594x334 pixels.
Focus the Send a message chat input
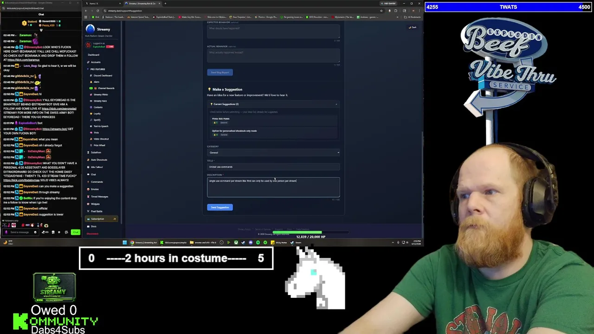[x=21, y=232]
